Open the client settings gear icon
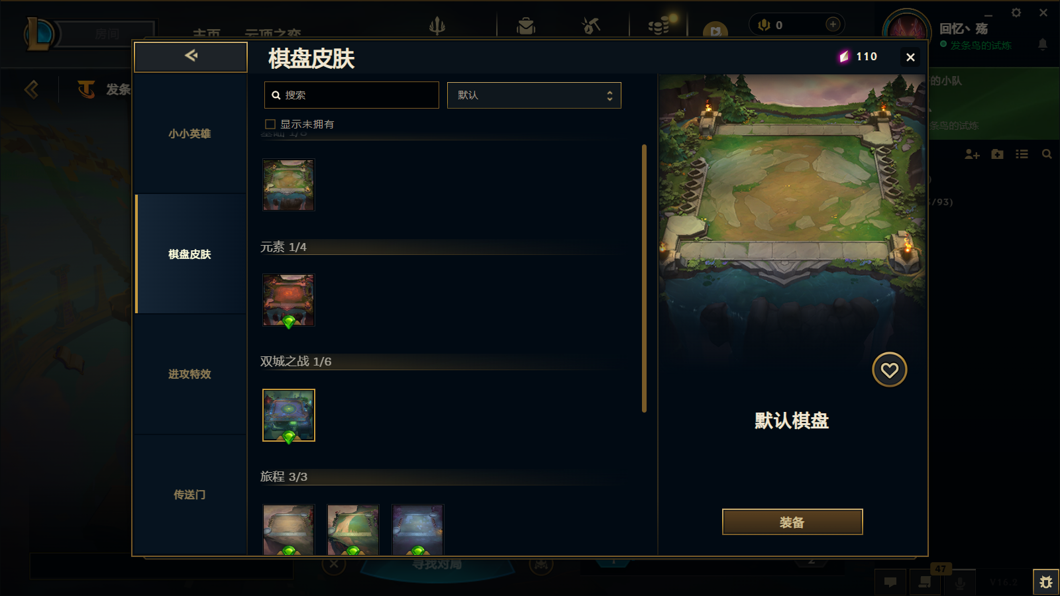1060x596 pixels. click(x=1016, y=13)
